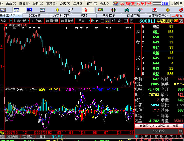This screenshot has height=141, width=184.
Task: Select the 评 tab in bottom right strip
Action: coord(176,136)
